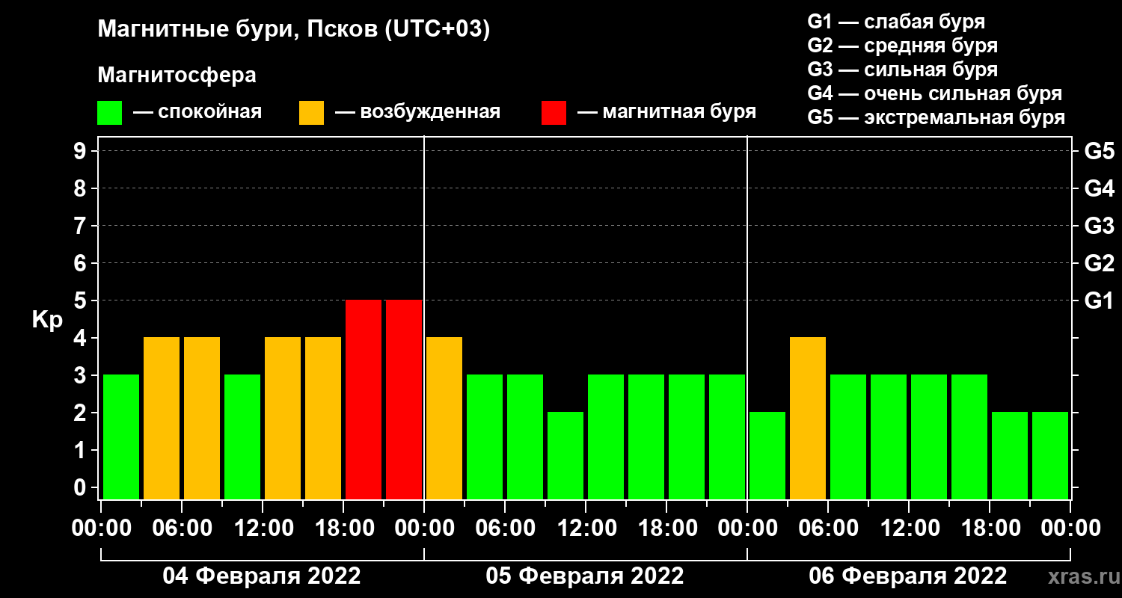Click the green спокойная legend swatch

coord(109,113)
